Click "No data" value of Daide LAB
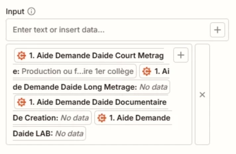The image size is (236, 154). [69, 134]
